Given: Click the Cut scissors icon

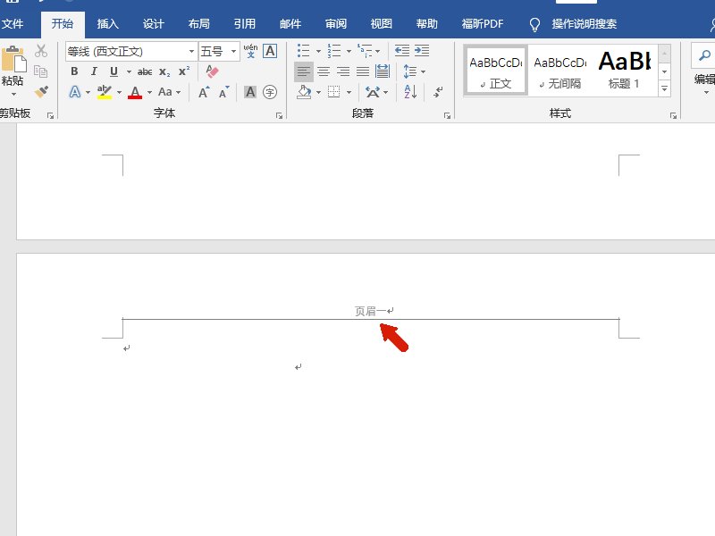Looking at the screenshot, I should [x=41, y=51].
